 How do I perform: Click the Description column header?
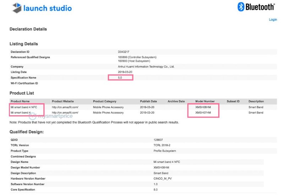256,101
